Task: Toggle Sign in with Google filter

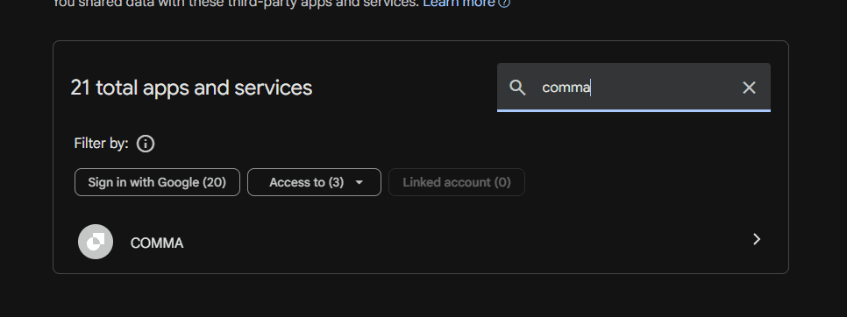Action: pyautogui.click(x=157, y=182)
